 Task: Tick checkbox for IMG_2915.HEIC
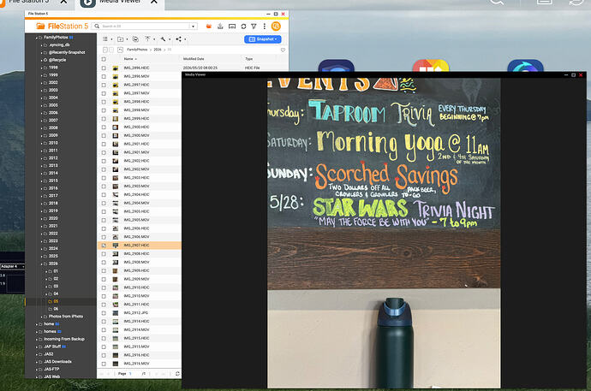[x=104, y=338]
